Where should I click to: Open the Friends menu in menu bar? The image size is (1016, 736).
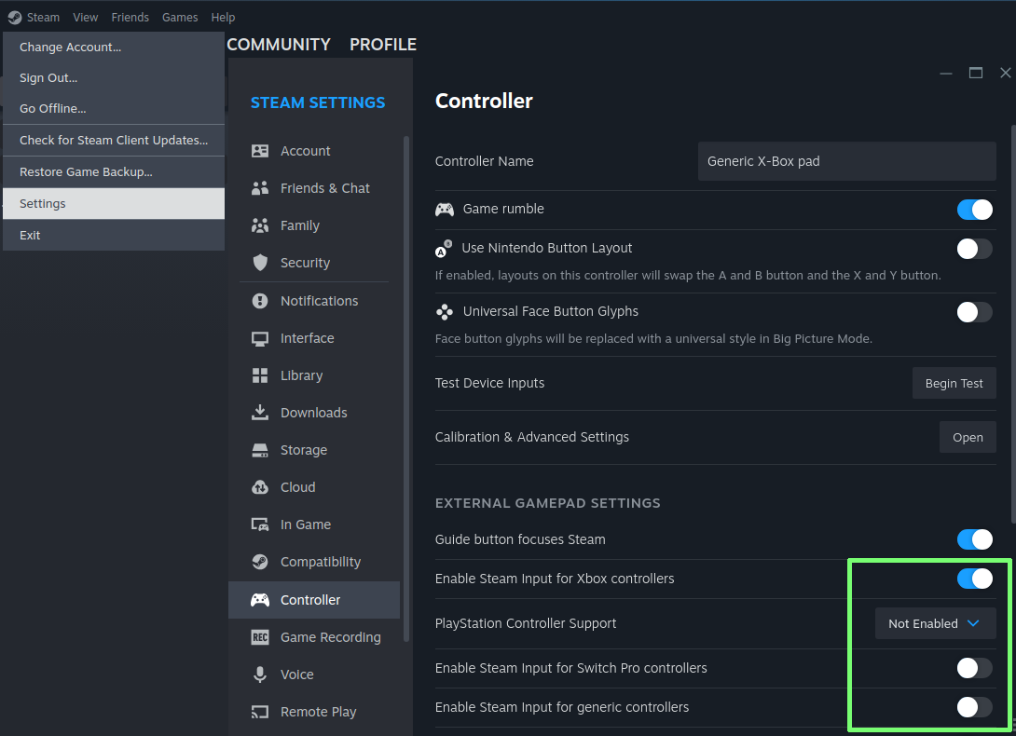click(130, 18)
